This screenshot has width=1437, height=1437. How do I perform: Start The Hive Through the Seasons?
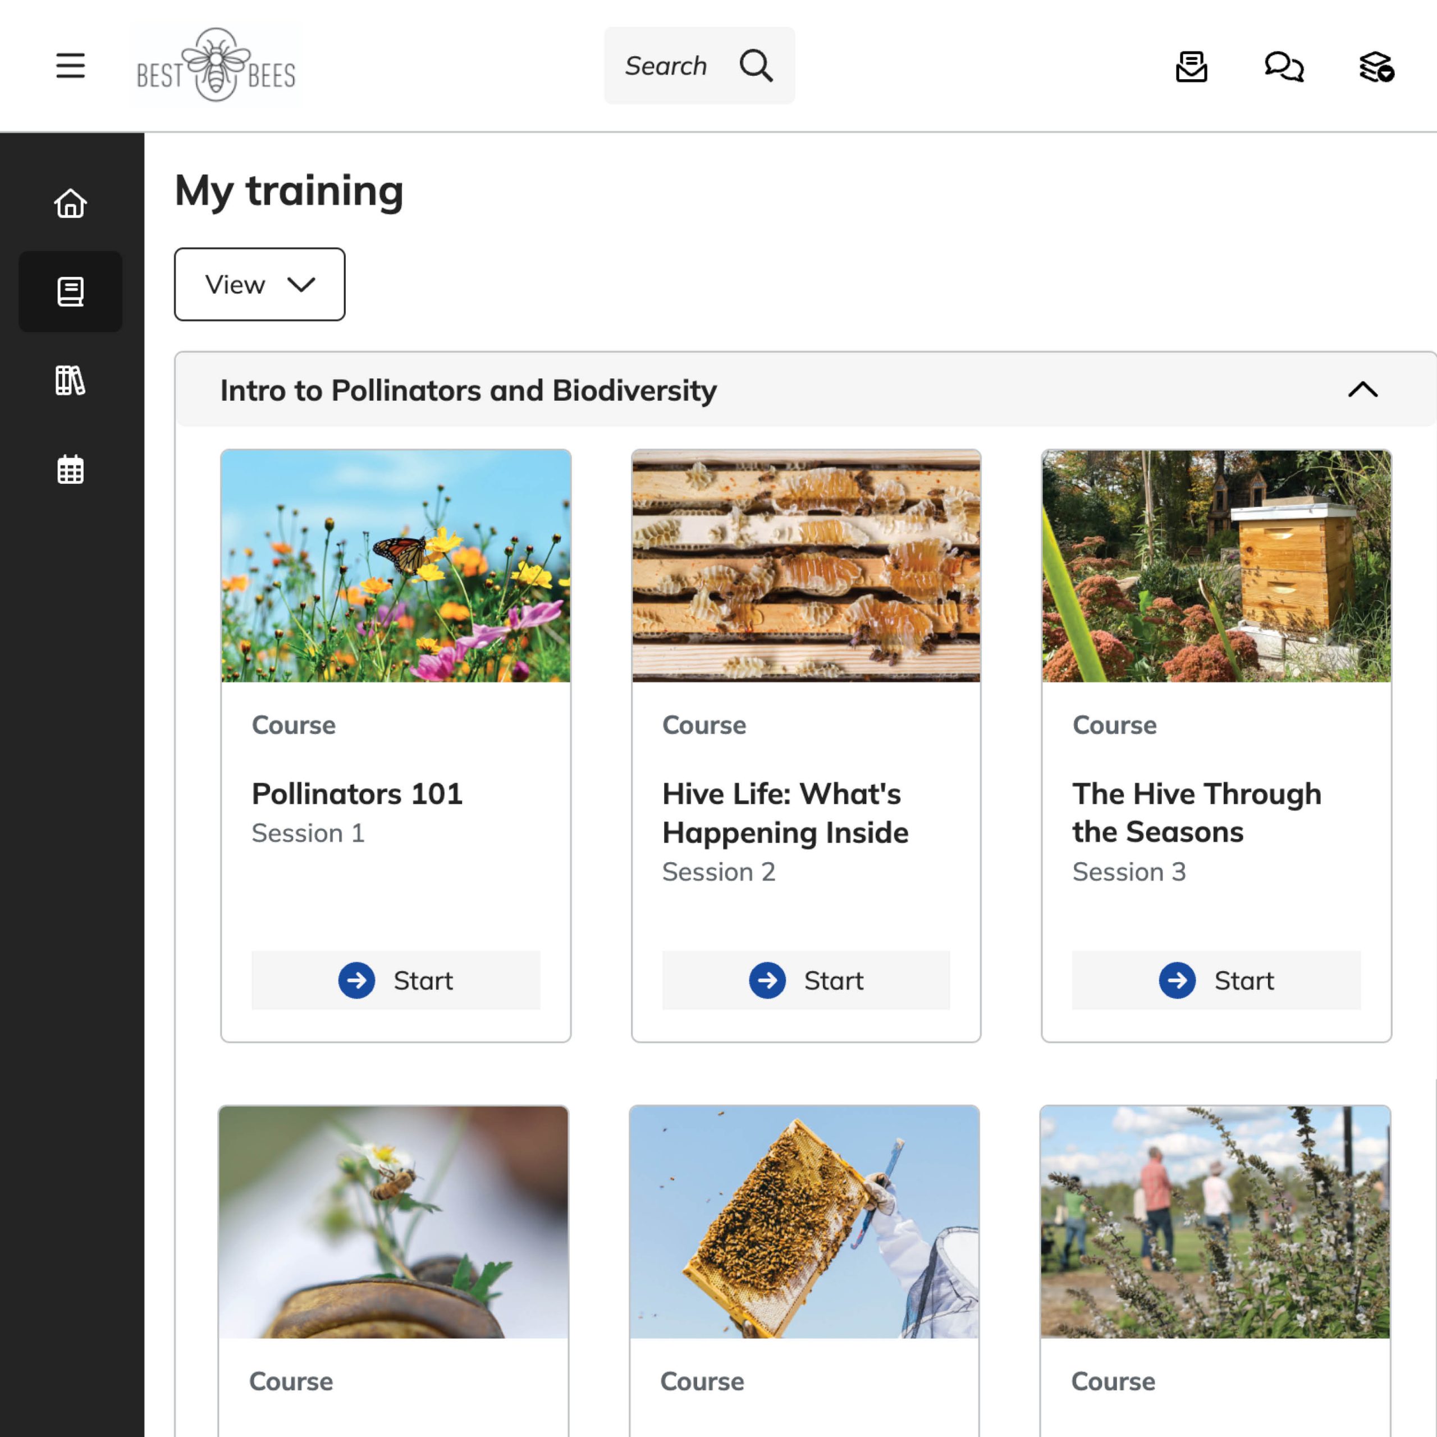coord(1216,980)
